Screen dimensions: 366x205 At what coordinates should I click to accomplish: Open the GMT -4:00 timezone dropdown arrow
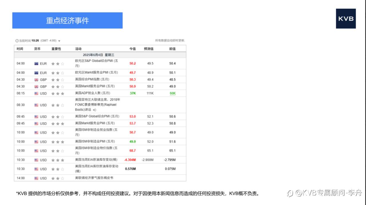pos(59,41)
